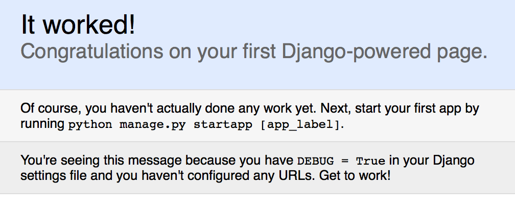The height and width of the screenshot is (211, 515).
Task: Click the 'DEBUG = True' code text
Action: tap(341, 161)
